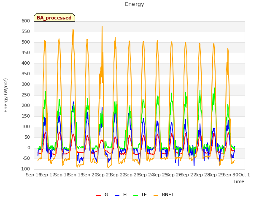Click the BA_processed annotation label
Image resolution: width=270 pixels, height=203 pixels.
point(54,18)
